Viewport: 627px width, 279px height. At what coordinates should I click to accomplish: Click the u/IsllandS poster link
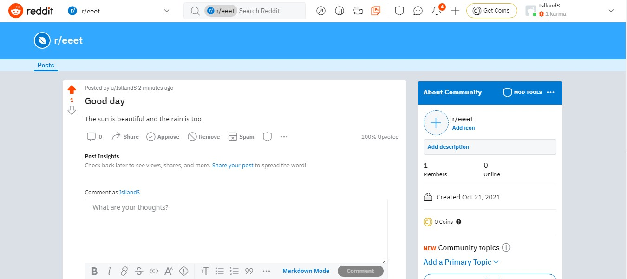tap(124, 88)
